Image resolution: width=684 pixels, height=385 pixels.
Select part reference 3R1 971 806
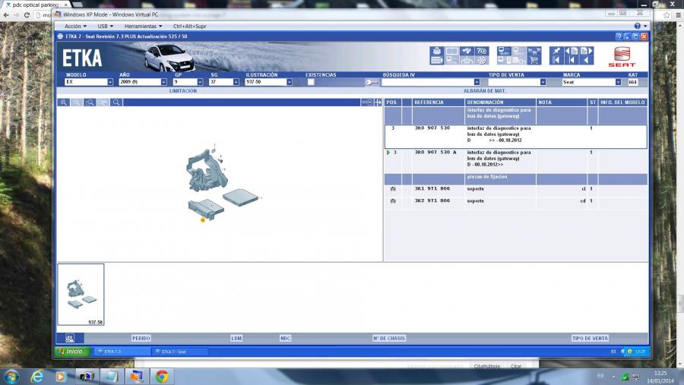432,189
